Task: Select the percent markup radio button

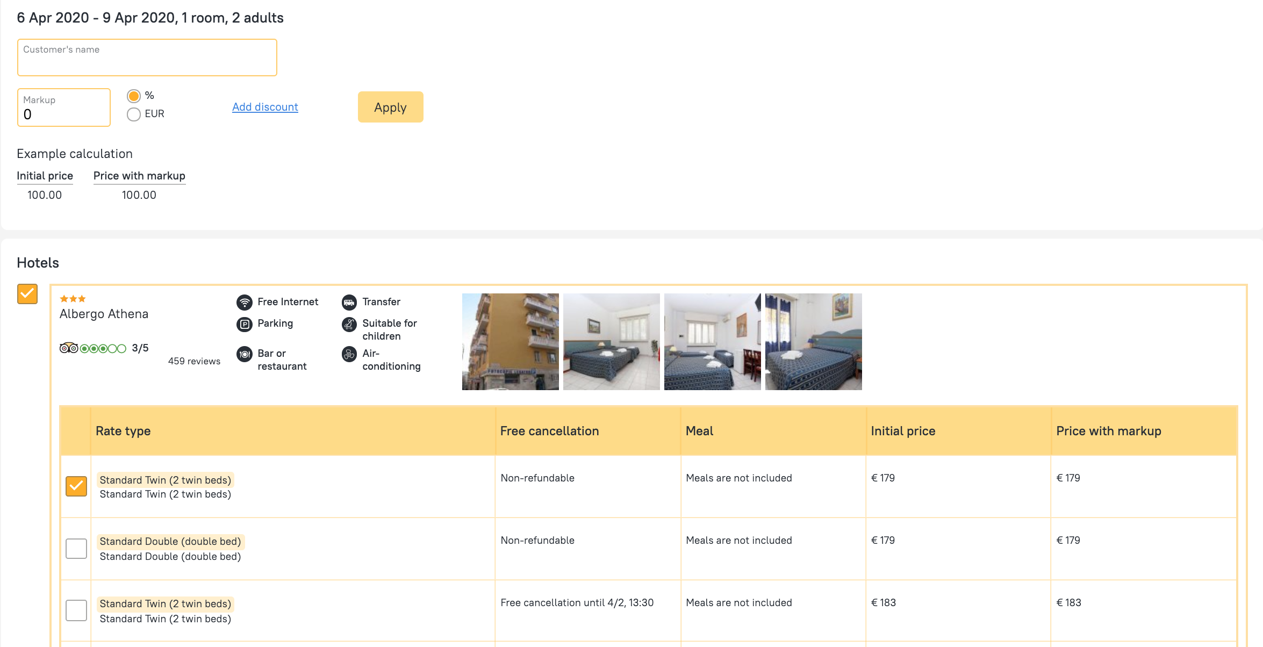Action: tap(134, 96)
